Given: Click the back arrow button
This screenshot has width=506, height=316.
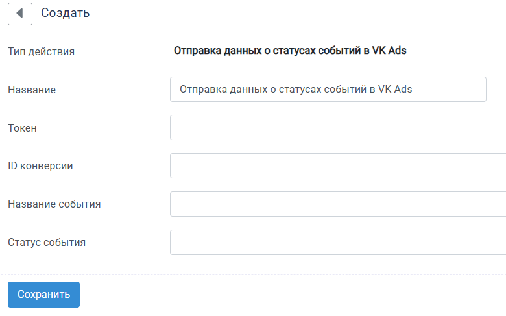Looking at the screenshot, I should click(20, 14).
